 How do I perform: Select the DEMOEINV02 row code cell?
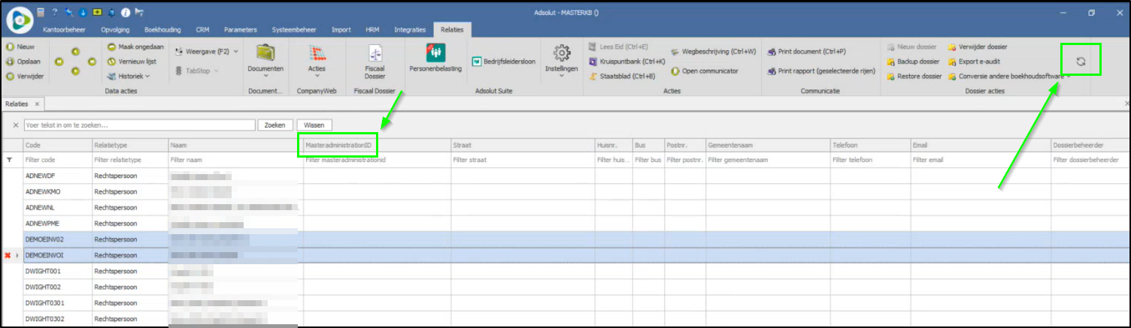pyautogui.click(x=56, y=239)
